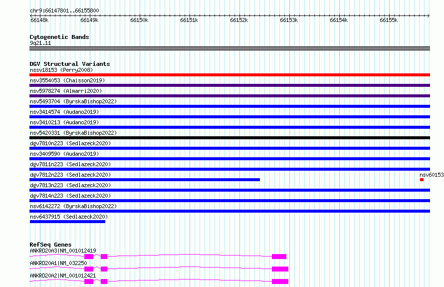Image resolution: width=444 pixels, height=287 pixels.
Task: Click the RefSeq Genes track title
Action: pos(50,244)
